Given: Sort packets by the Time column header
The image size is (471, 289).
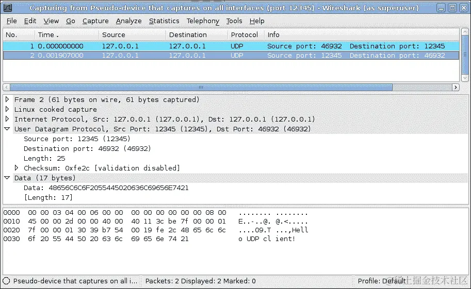Looking at the screenshot, I should pyautogui.click(x=67, y=35).
